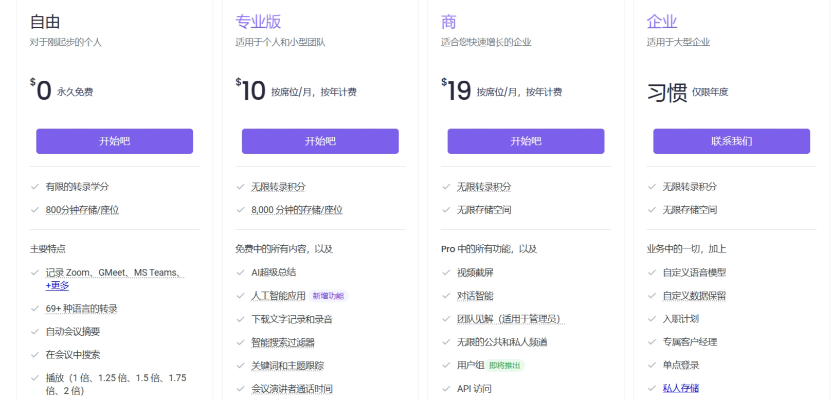The image size is (831, 400).
Task: Click 无限转录积分 in the 企业 column
Action: click(690, 187)
